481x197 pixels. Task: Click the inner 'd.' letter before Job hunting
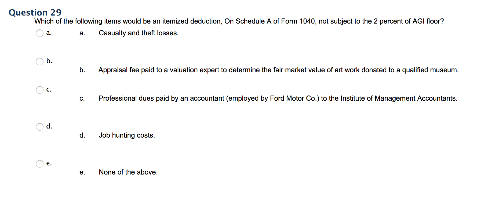click(x=82, y=135)
